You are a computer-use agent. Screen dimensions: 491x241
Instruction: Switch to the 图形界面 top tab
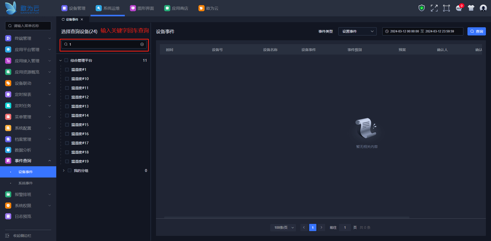[x=142, y=8]
